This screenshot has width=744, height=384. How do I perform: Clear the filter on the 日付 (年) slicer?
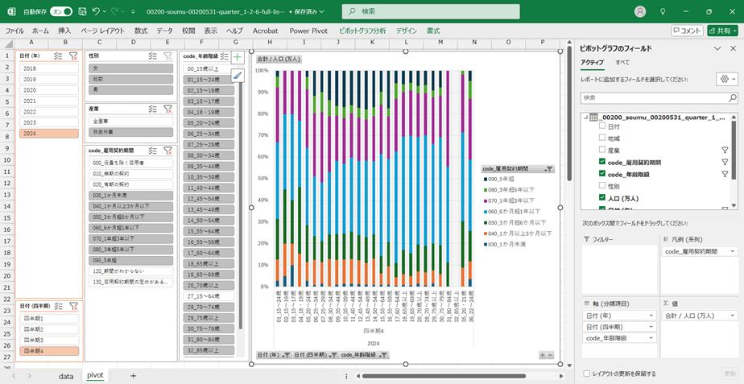click(73, 56)
